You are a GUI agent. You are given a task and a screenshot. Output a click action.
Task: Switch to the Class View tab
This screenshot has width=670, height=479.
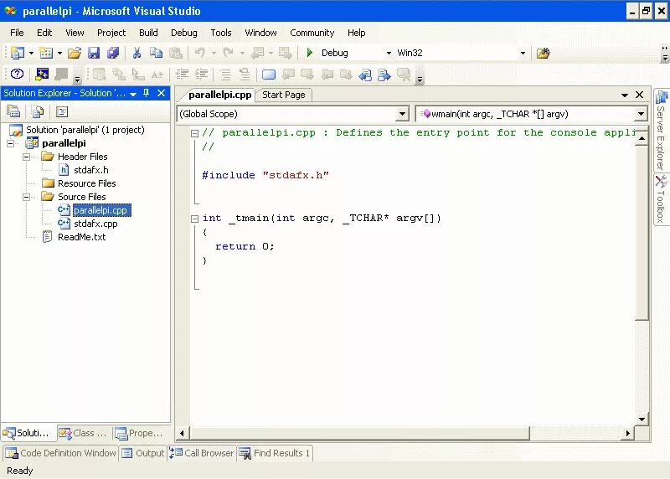(x=84, y=433)
